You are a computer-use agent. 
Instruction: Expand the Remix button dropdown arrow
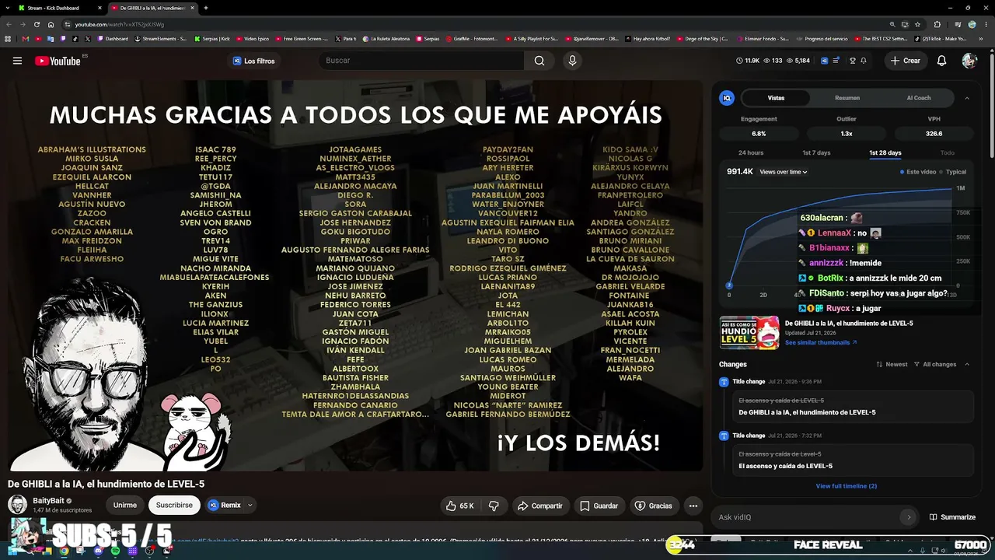pos(250,506)
